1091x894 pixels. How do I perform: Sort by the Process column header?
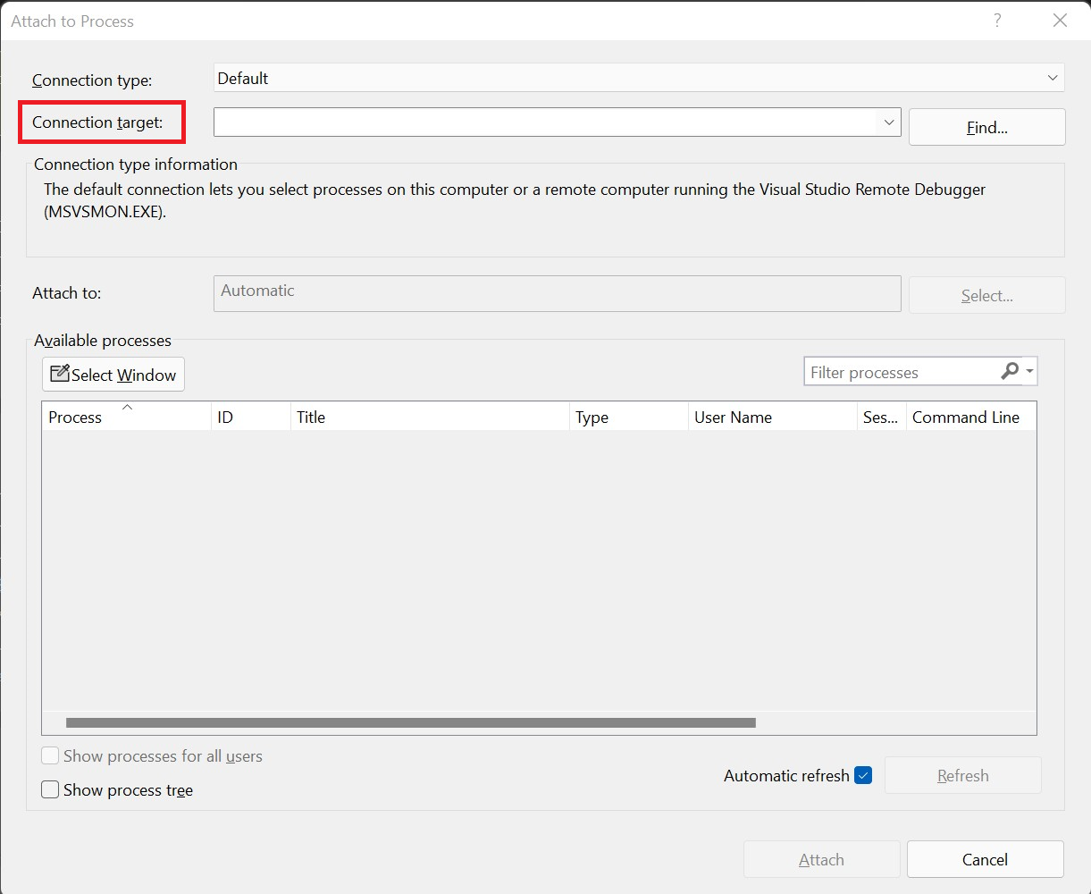click(126, 417)
